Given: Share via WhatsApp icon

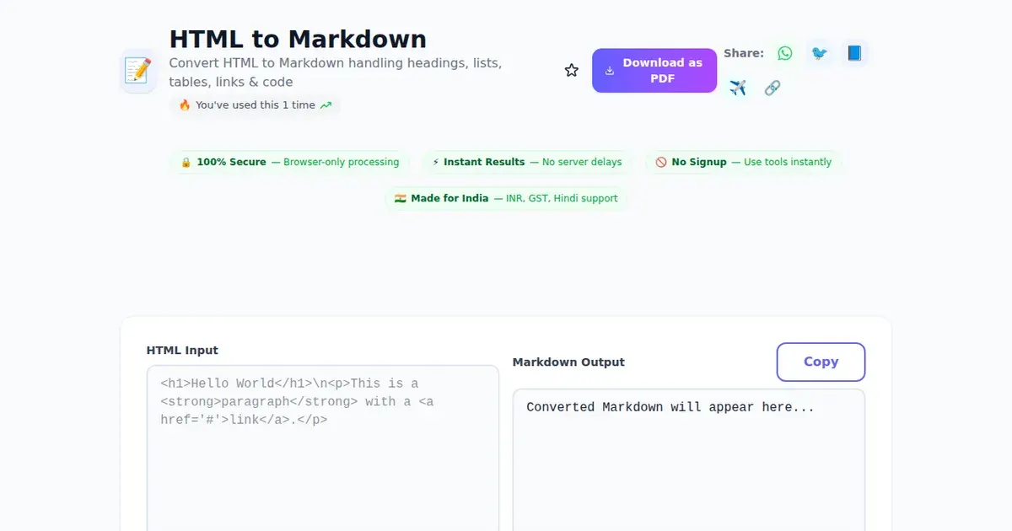Looking at the screenshot, I should coord(785,53).
